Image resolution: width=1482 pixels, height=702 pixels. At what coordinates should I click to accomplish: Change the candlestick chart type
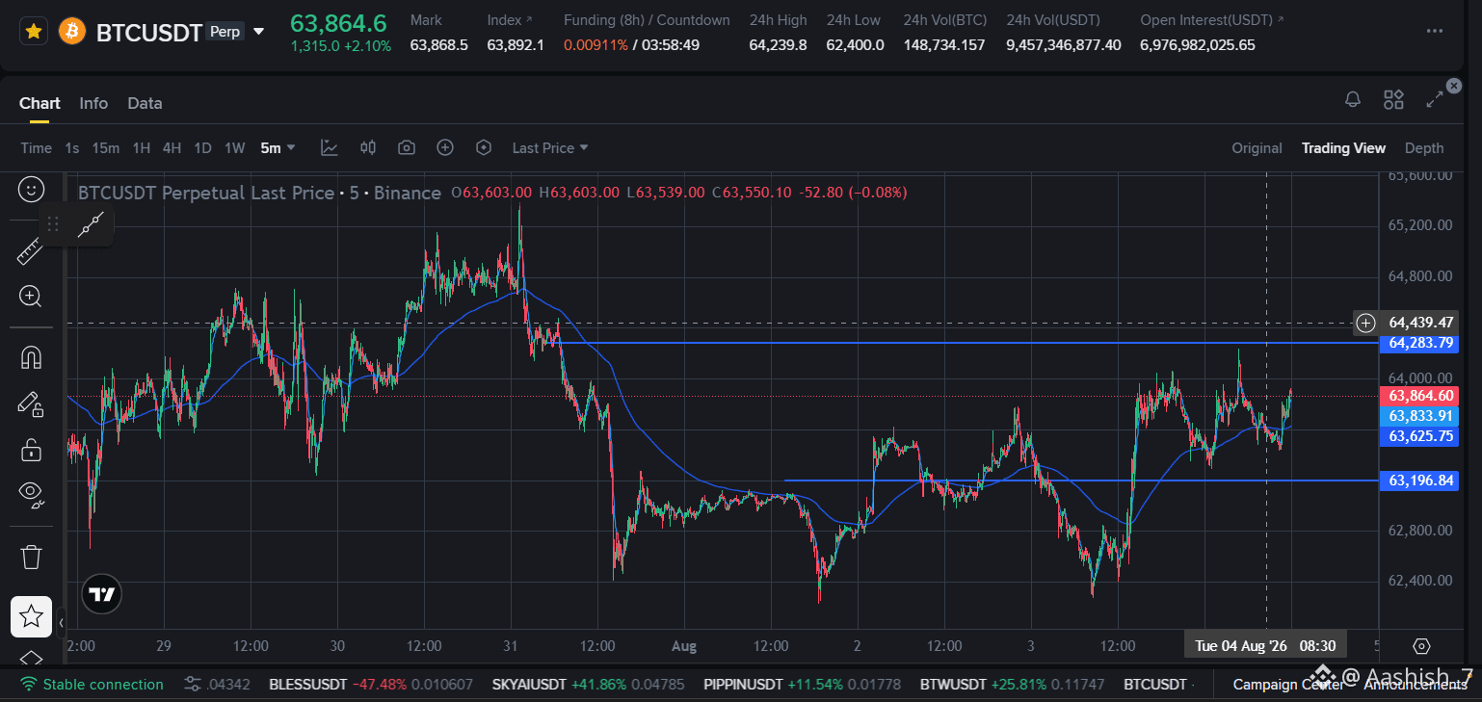[368, 147]
